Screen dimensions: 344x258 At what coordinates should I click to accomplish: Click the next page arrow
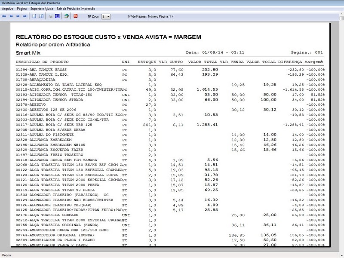[x=18, y=16]
